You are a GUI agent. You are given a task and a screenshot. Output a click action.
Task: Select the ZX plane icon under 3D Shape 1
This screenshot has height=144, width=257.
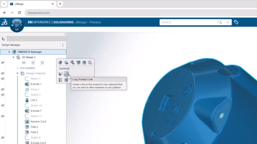[42, 63]
